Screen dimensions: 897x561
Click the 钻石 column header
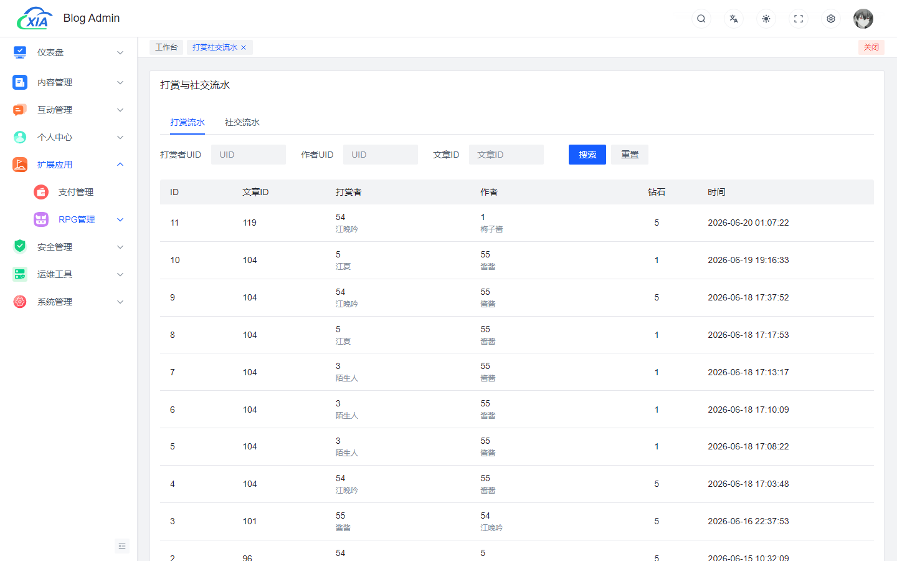coord(657,192)
